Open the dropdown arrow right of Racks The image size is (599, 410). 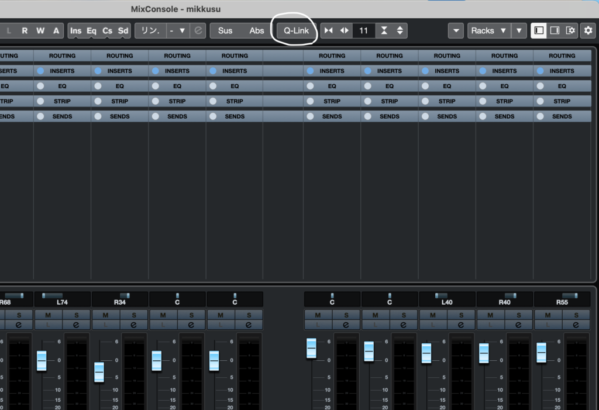coord(518,30)
